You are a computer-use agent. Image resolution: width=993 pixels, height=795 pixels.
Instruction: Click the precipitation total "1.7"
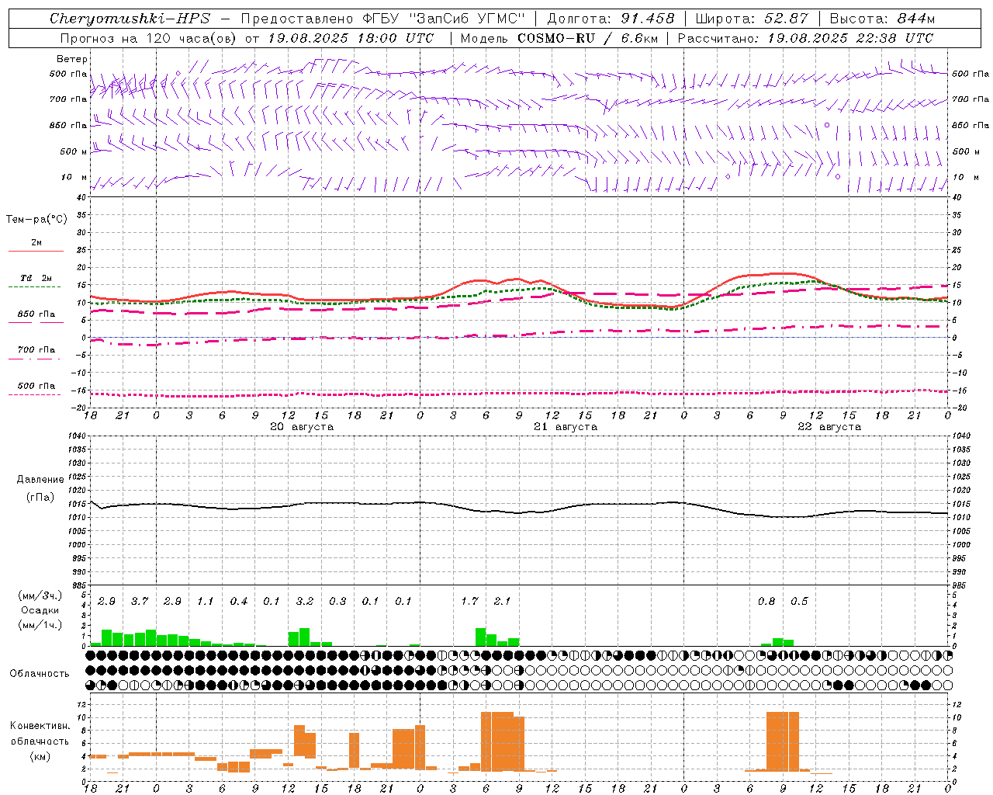469,602
